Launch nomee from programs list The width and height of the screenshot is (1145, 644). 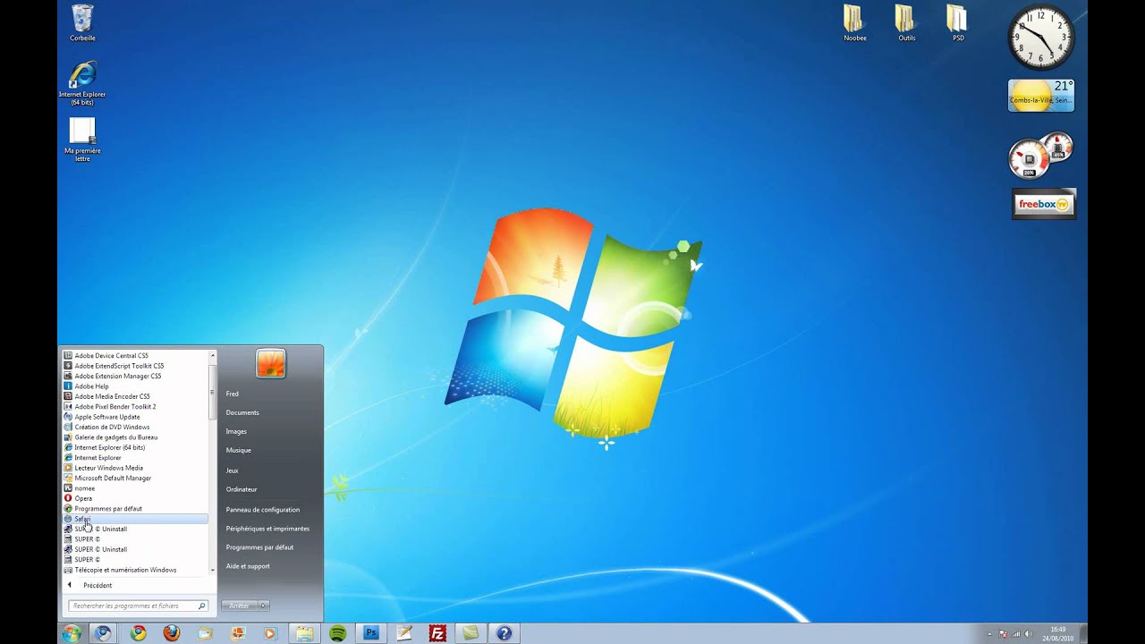pos(136,488)
